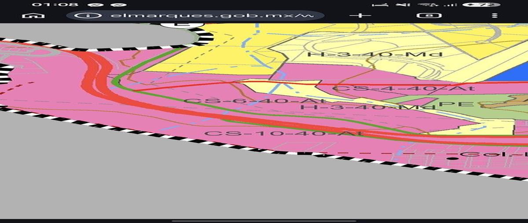Open a new tab with the plus icon

[x=360, y=15]
